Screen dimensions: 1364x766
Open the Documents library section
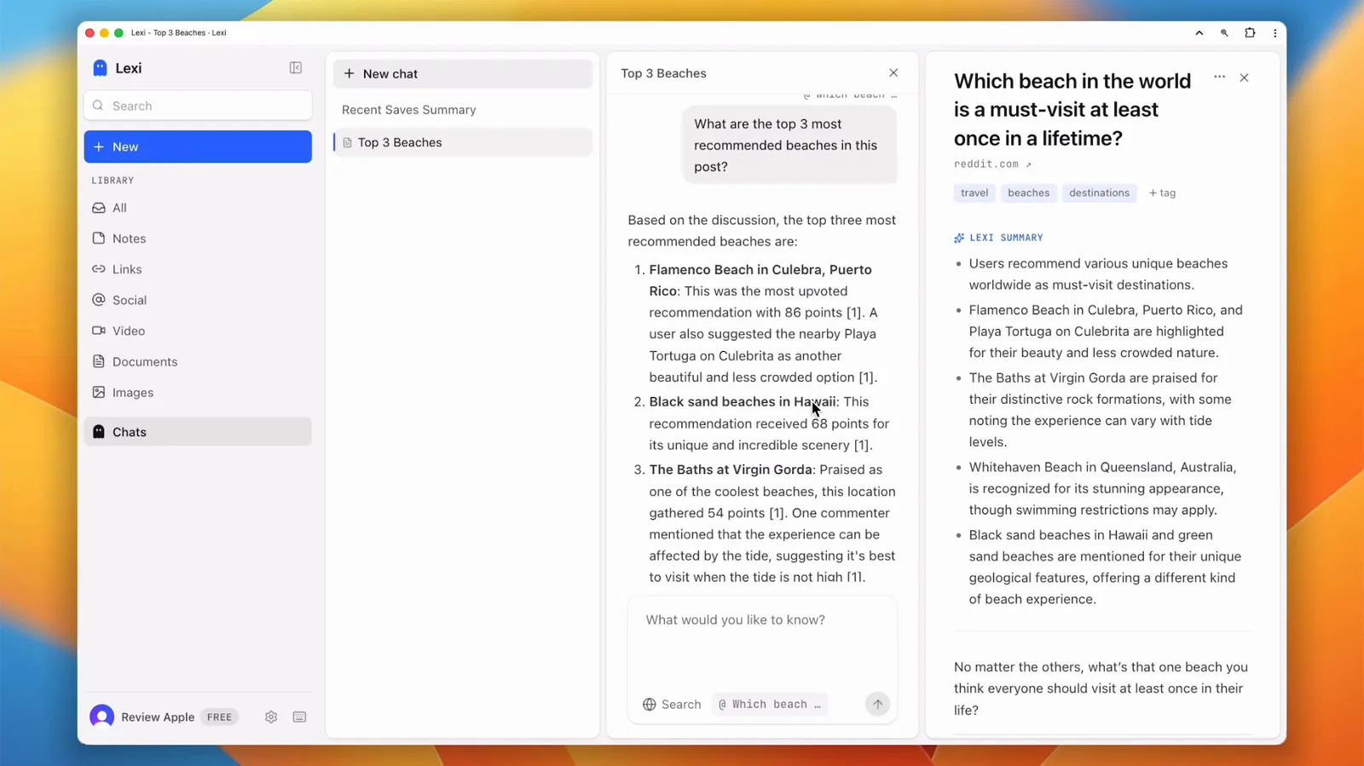(x=198, y=361)
